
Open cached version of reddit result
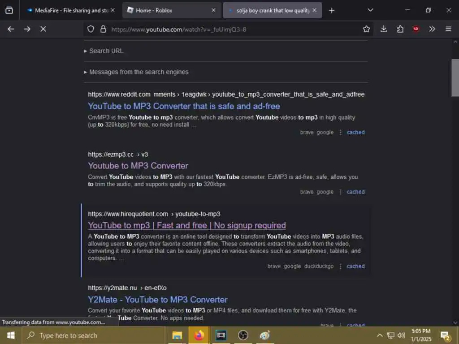pos(355,132)
